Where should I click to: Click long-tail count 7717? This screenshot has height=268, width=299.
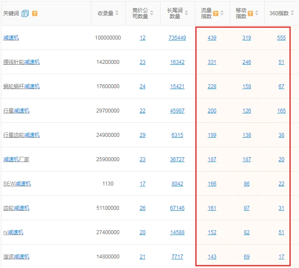177,257
